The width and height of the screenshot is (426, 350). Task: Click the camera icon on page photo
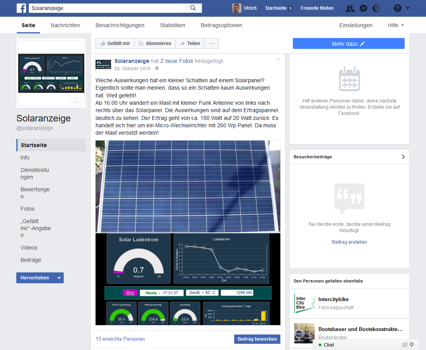76,99
